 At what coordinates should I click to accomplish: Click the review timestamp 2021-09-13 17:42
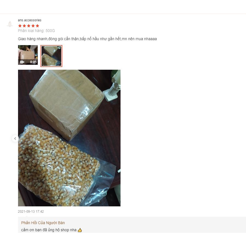(31, 211)
